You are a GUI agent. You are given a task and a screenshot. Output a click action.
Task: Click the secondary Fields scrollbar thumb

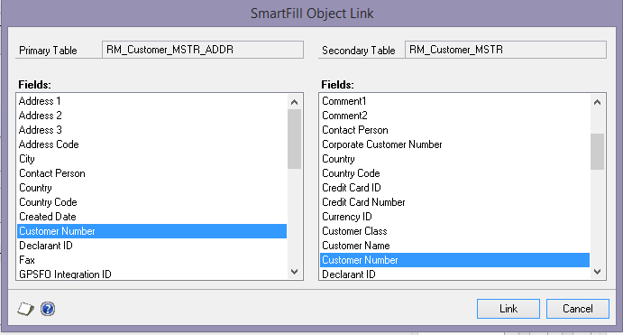coord(597,152)
